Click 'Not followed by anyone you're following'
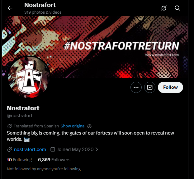 (x=44, y=169)
